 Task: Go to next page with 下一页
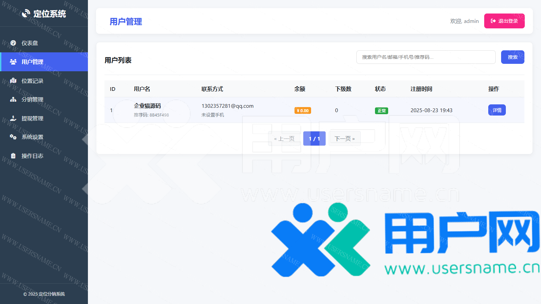pyautogui.click(x=345, y=138)
